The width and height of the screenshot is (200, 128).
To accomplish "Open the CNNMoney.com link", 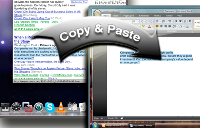I will (x=62, y=75).
